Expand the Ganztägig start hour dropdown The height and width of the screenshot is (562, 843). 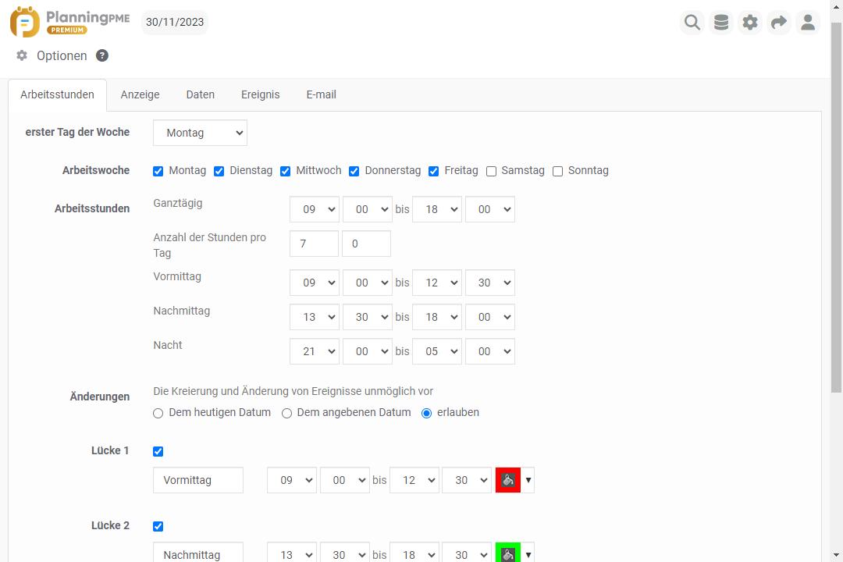tap(314, 209)
